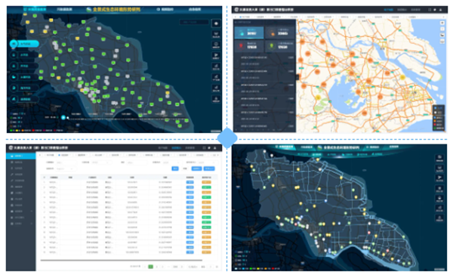Click the rightmost blue button above the table
Viewport: 453px width, 278px height.
pyautogui.click(x=209, y=168)
